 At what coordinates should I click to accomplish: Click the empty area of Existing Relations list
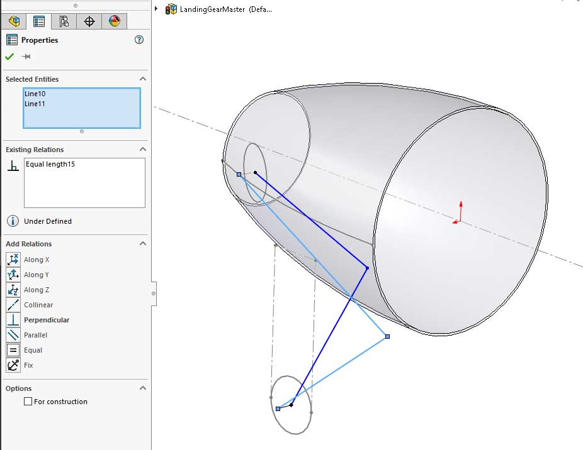[x=84, y=189]
